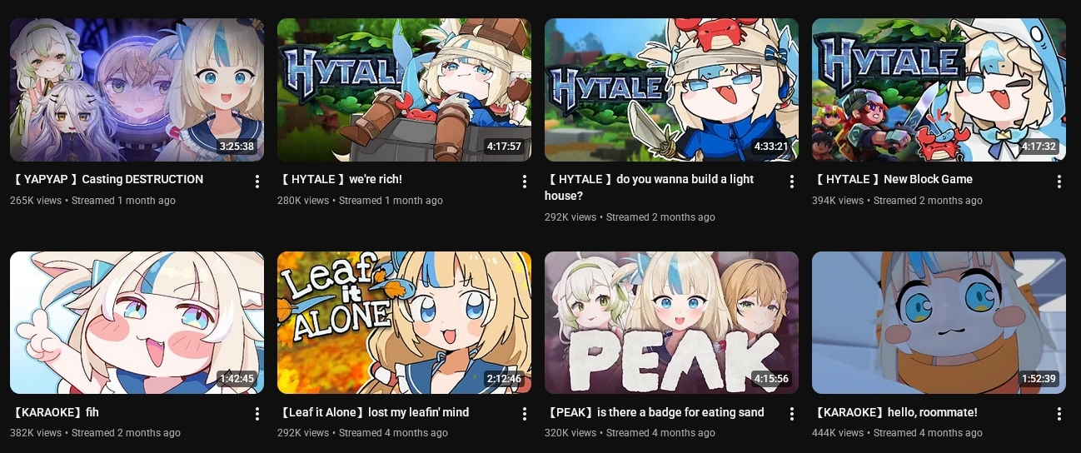Play the Leaf it ALONE thumbnail
The image size is (1081, 453).
tap(404, 323)
